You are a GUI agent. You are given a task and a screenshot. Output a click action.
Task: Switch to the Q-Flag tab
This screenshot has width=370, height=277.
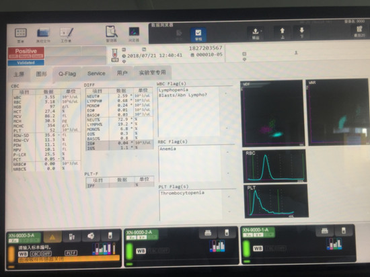(67, 74)
